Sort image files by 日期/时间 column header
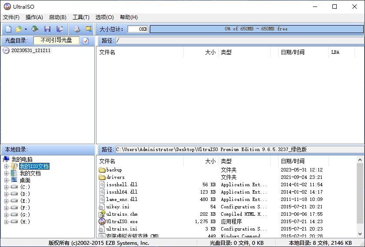Viewport: 365px width, 247px height. 303,53
